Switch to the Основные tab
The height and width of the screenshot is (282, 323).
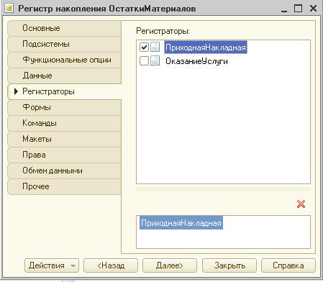point(64,28)
